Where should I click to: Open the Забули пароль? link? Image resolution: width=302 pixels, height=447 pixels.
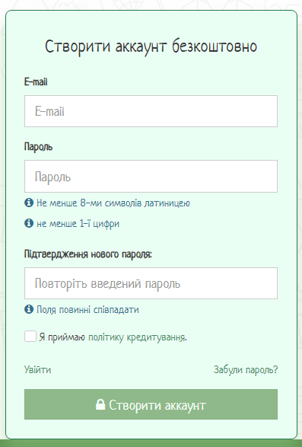(246, 370)
